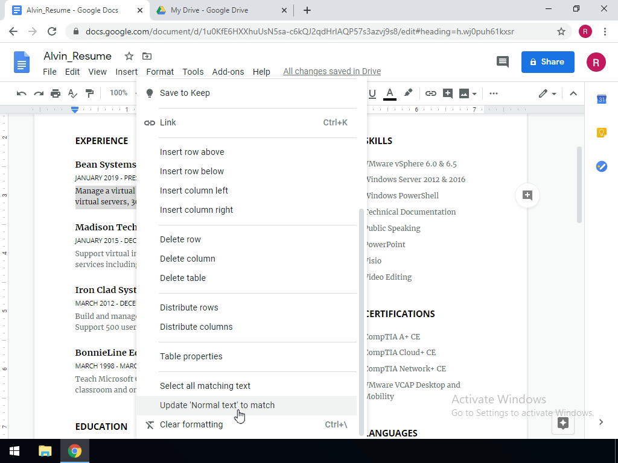Click the Paint format roller icon
The height and width of the screenshot is (463, 618).
click(x=90, y=93)
